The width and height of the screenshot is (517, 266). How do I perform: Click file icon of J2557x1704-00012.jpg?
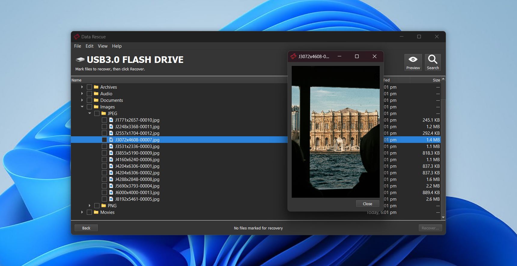pos(111,133)
